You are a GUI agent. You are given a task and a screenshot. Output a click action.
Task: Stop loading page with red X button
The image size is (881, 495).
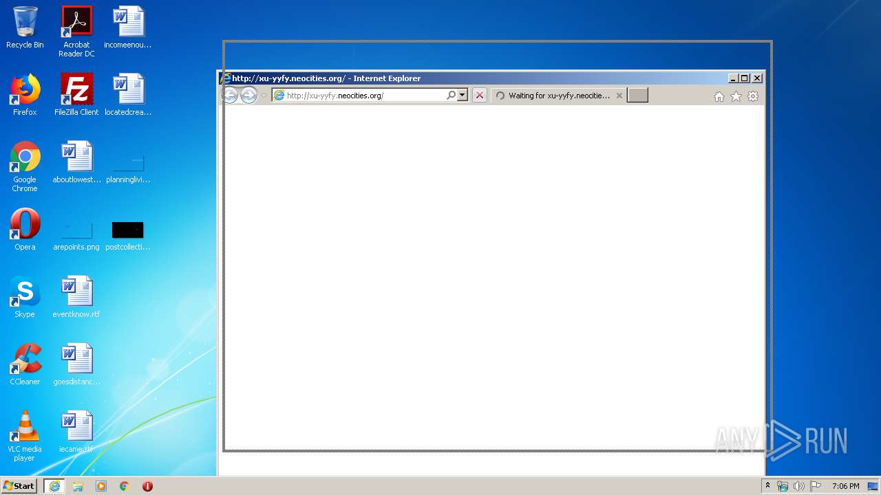(480, 96)
